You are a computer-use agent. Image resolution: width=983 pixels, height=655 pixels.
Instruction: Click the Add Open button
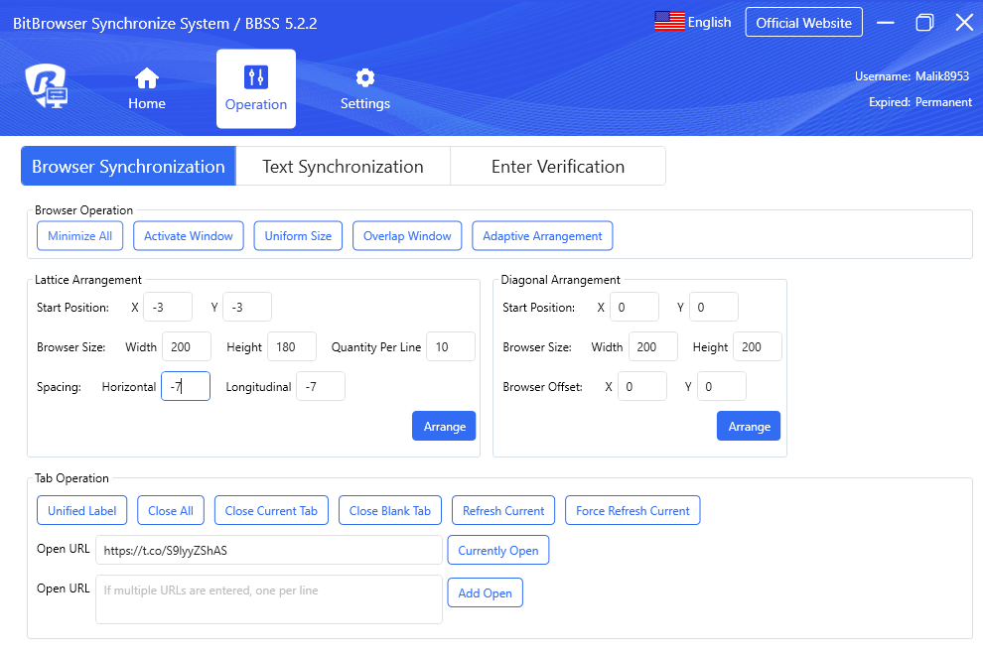point(486,592)
